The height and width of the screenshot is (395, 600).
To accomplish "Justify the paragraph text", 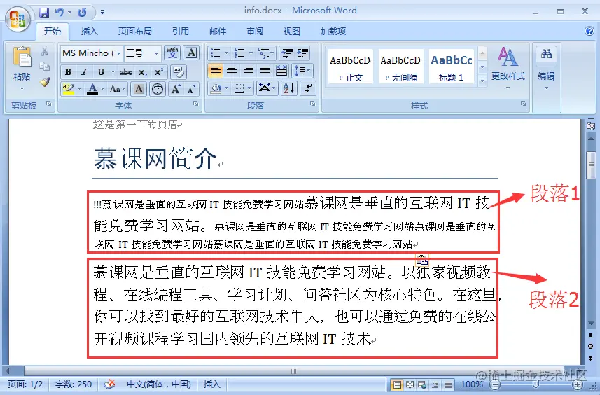I will pyautogui.click(x=265, y=71).
